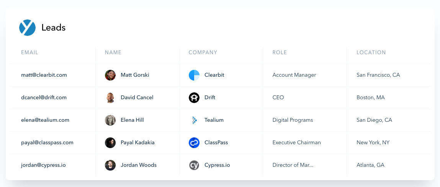Click the New York, NY location
The image size is (440, 187).
(x=373, y=143)
